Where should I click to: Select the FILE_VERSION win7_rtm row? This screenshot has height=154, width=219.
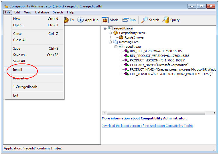(x=171, y=74)
